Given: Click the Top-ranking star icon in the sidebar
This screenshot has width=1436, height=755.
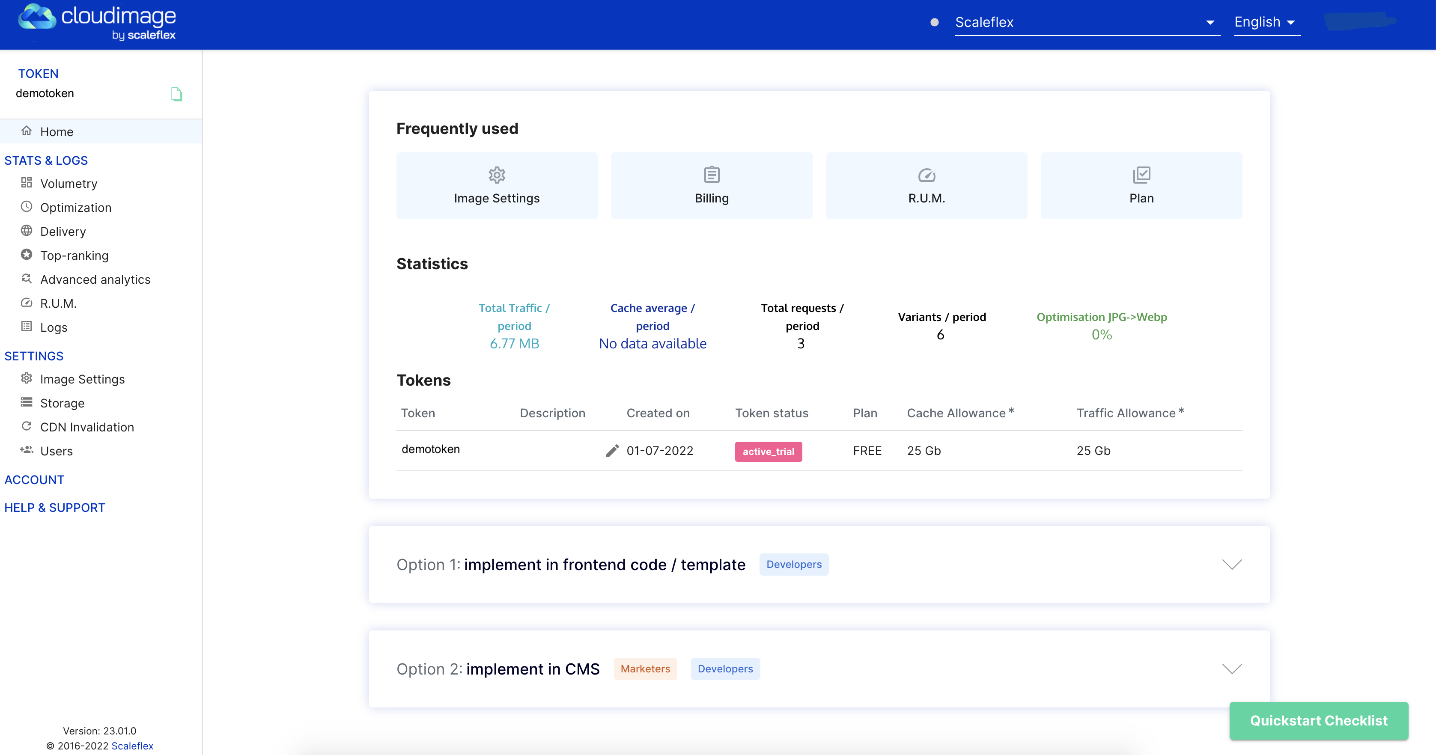Looking at the screenshot, I should 26,255.
